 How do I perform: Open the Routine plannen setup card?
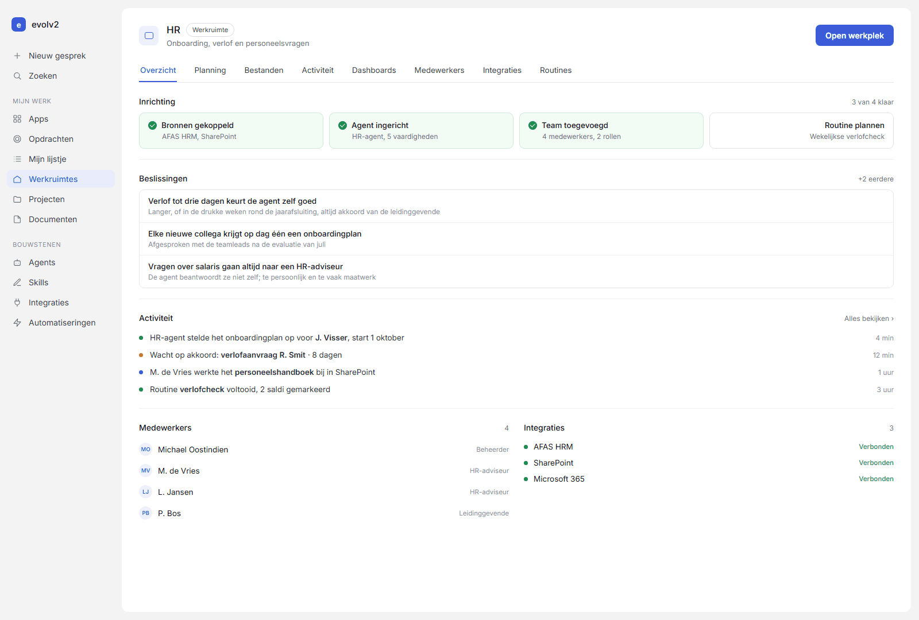[x=801, y=131]
